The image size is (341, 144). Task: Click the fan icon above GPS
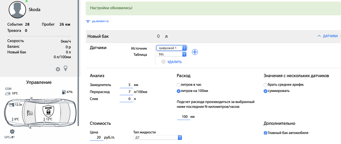[12, 132]
